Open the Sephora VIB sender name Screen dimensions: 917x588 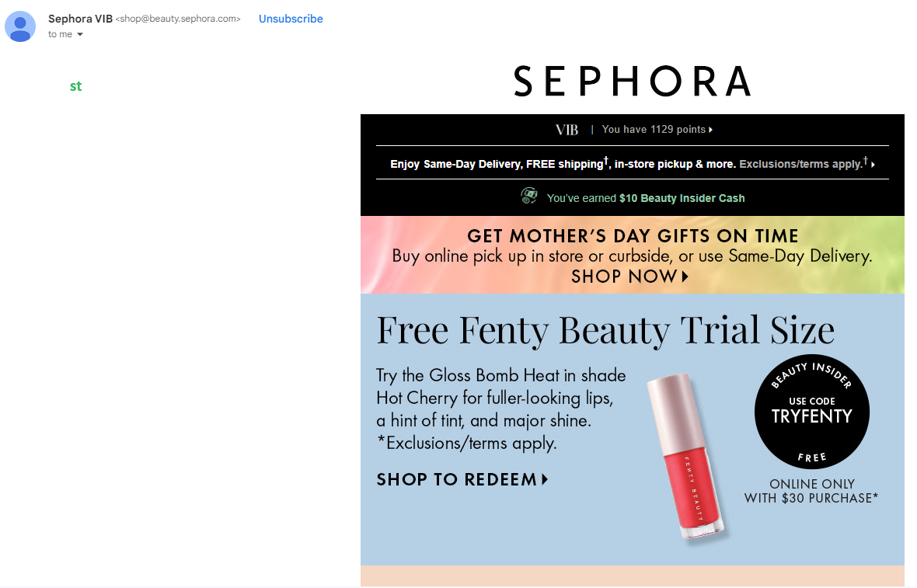(x=80, y=19)
